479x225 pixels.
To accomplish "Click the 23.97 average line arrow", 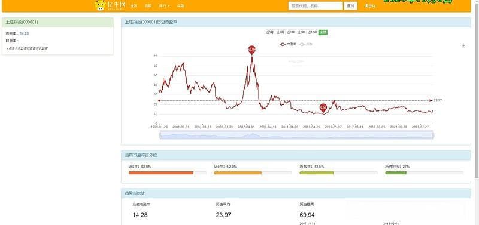I will coord(431,100).
